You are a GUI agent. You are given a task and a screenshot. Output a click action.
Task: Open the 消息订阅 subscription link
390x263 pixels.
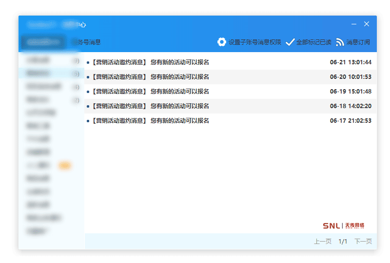358,42
